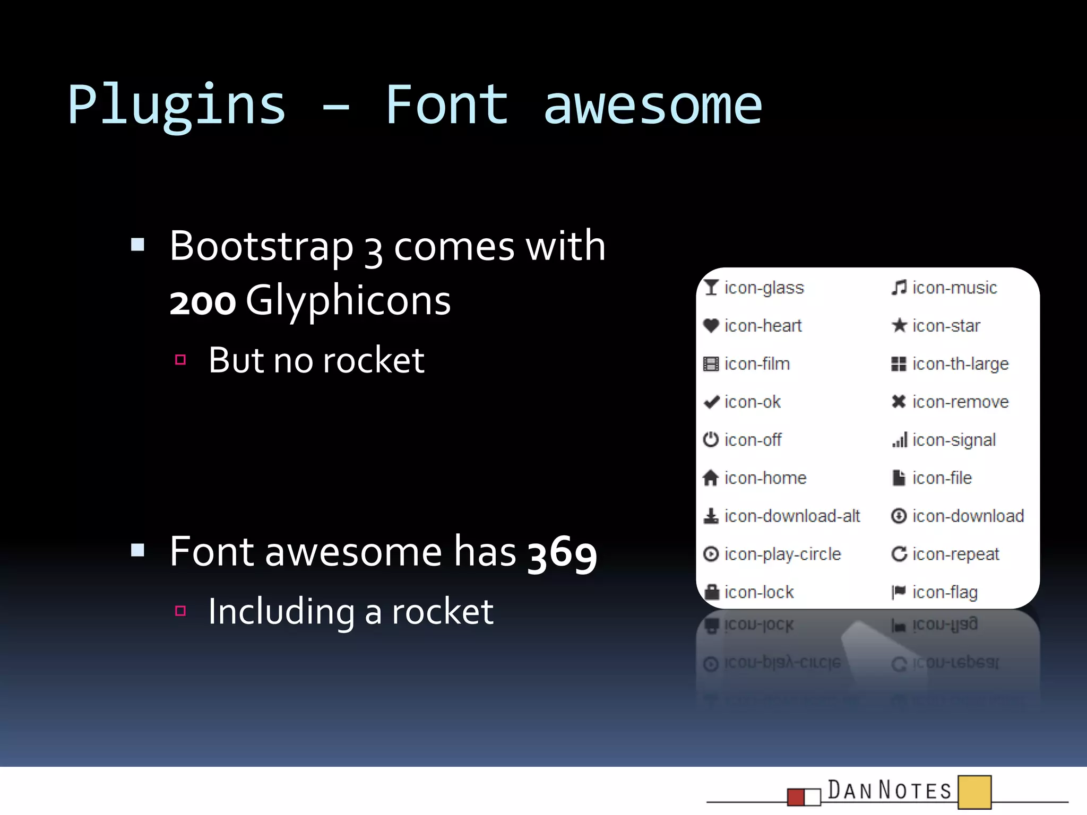Click the "icon-remove" label text
1087x815 pixels.
tap(961, 402)
